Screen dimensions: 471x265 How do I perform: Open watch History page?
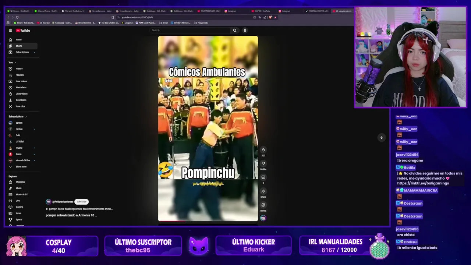(x=22, y=69)
